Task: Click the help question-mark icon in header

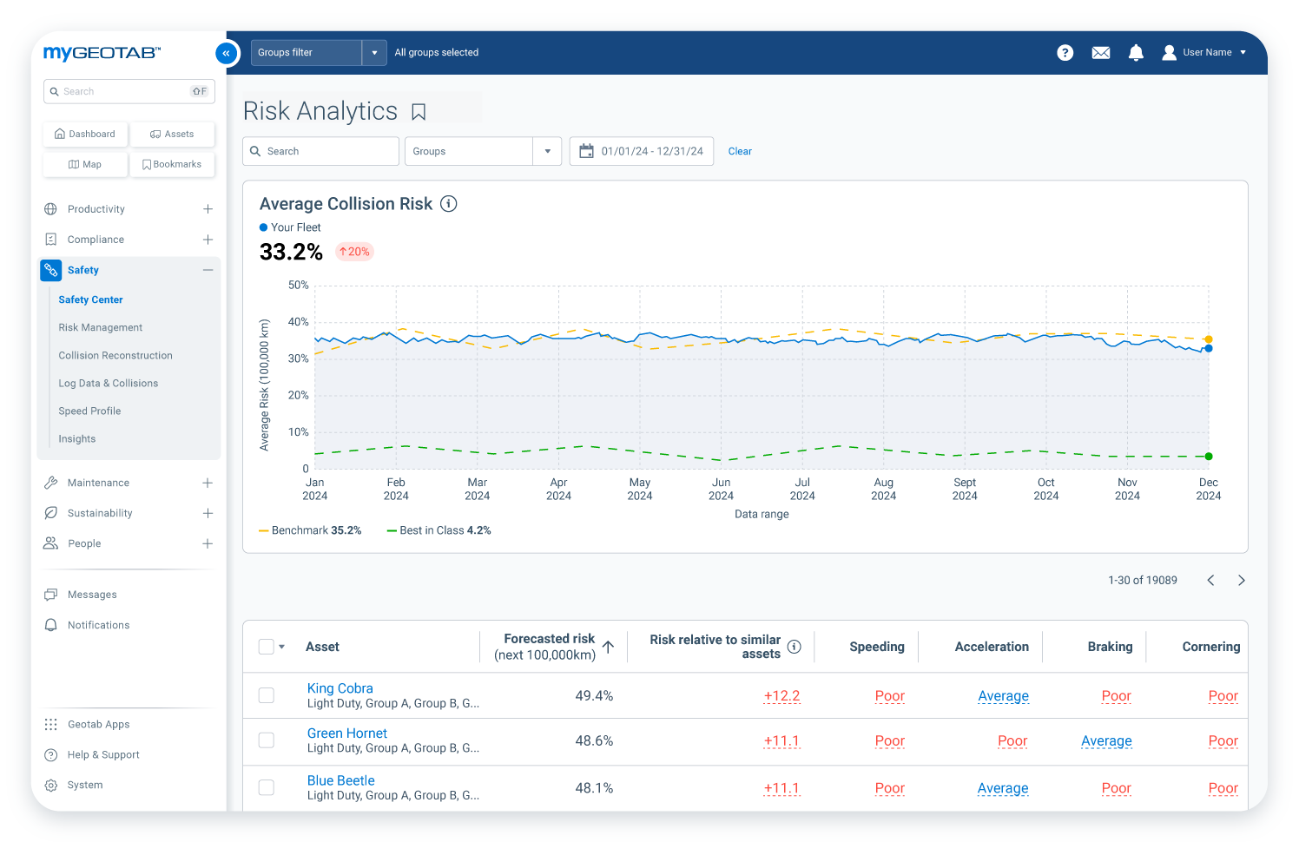Action: [x=1065, y=52]
